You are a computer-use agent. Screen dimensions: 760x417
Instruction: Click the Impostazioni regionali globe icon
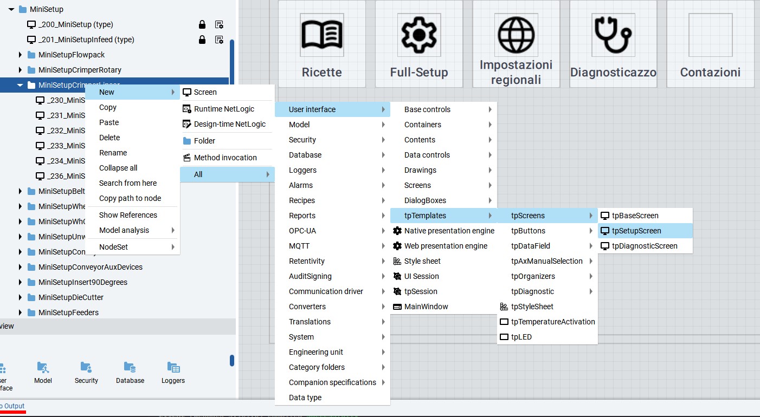click(x=516, y=35)
